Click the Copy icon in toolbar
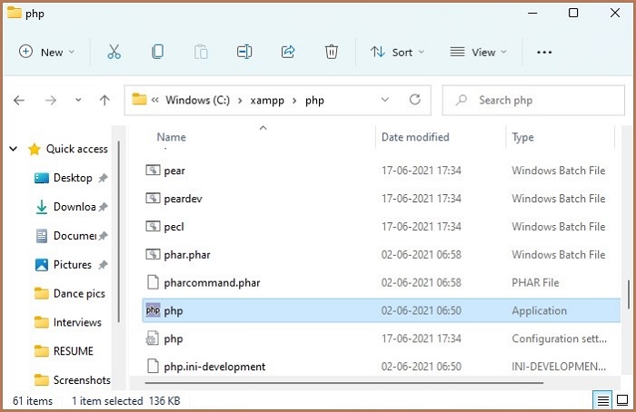Viewport: 636px width, 412px height. click(158, 52)
